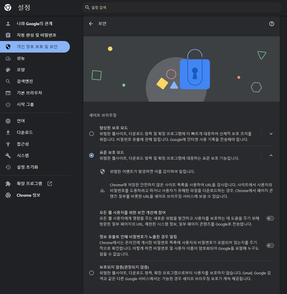Click the back arrow next to 보안
287x294 pixels.
(91, 24)
